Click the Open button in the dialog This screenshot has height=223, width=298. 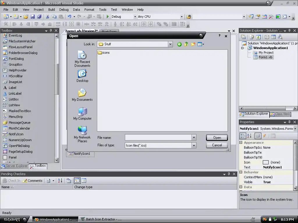[217, 137]
